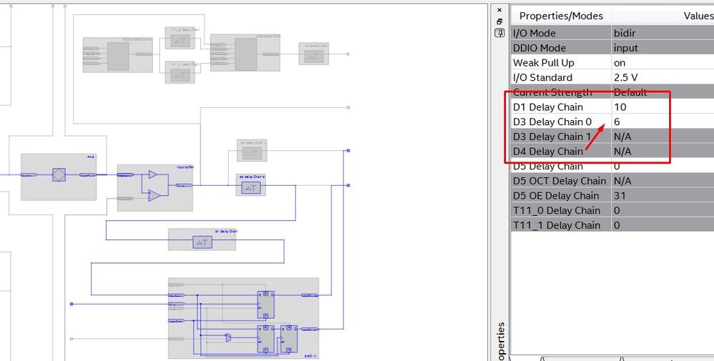Click the D1 delay chain ΔT element
This screenshot has height=361, width=714.
click(202, 242)
